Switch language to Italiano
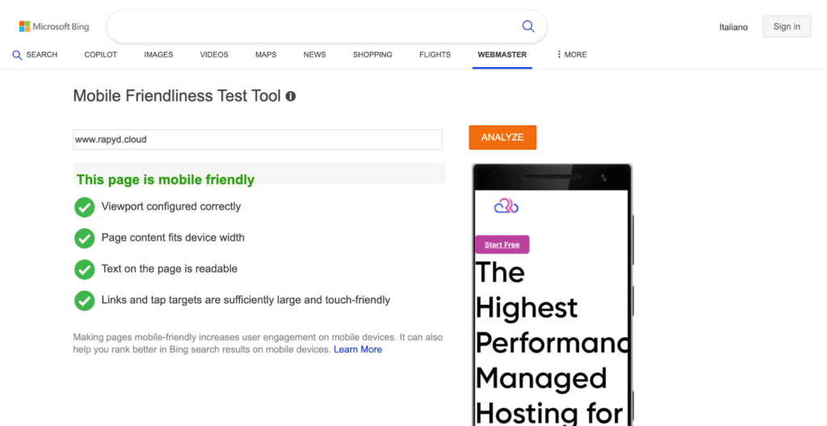 point(733,27)
